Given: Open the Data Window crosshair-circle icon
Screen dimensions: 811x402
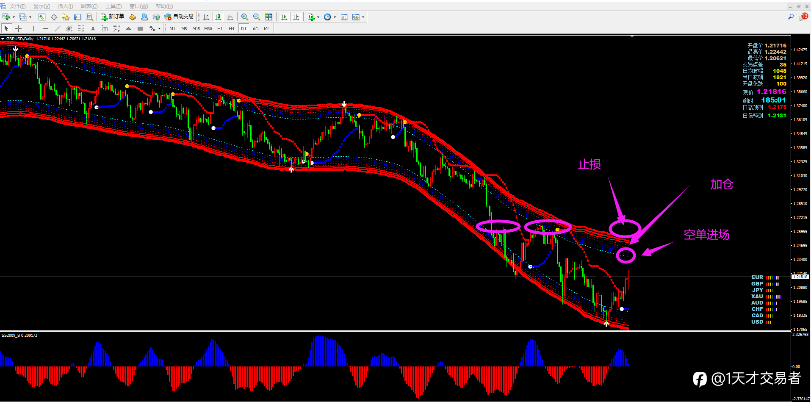Looking at the screenshot, I should 54,17.
